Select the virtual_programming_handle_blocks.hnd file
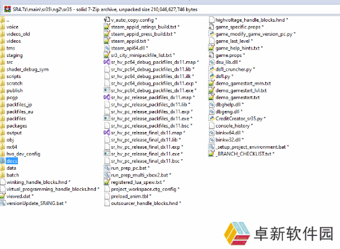 pyautogui.click(x=49, y=189)
